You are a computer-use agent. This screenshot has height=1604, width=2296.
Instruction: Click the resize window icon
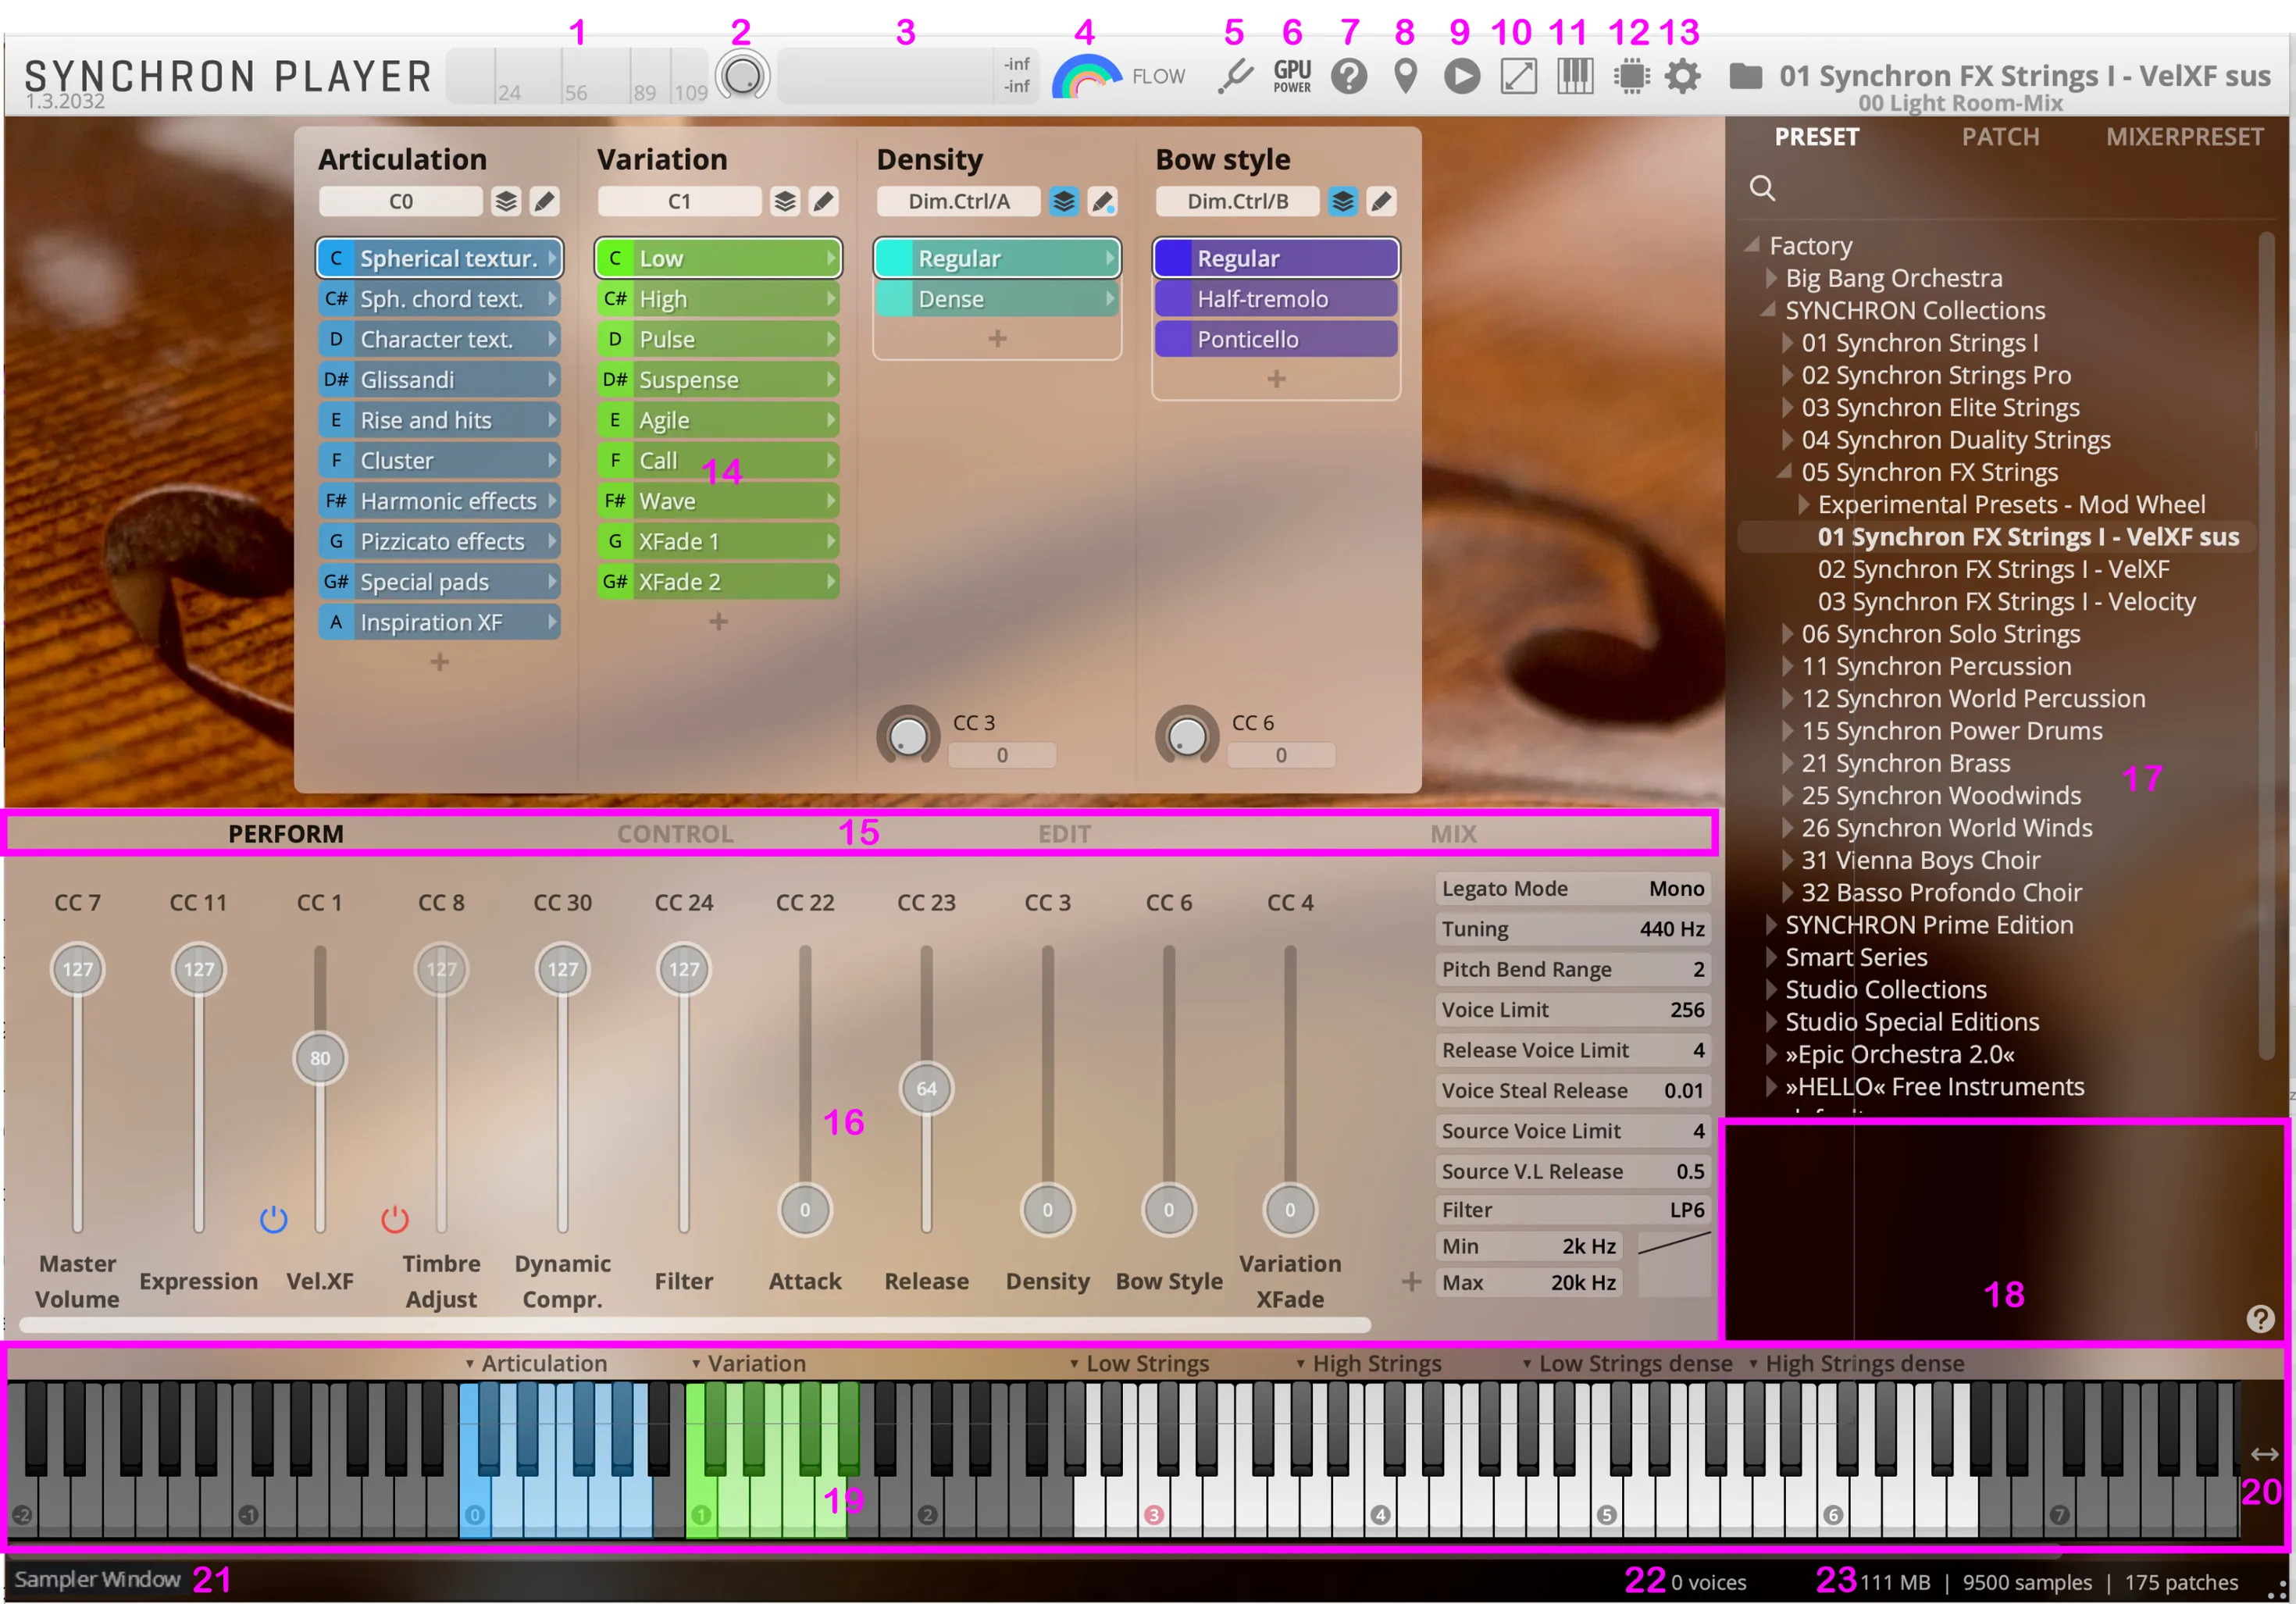coord(1518,76)
